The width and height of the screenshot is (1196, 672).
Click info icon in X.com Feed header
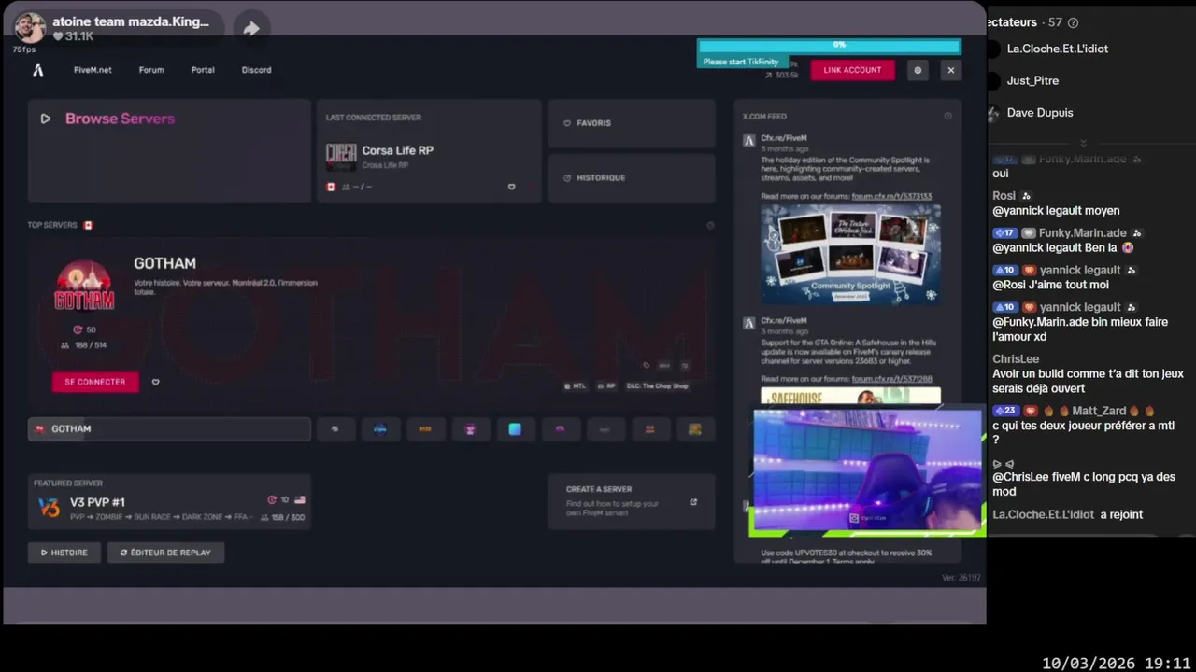(947, 117)
